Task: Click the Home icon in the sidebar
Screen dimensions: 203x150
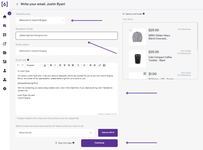Action: click(x=5, y=17)
